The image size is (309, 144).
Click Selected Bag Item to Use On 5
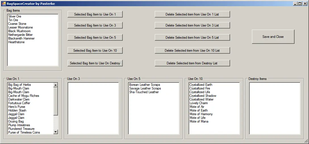[x=95, y=38]
